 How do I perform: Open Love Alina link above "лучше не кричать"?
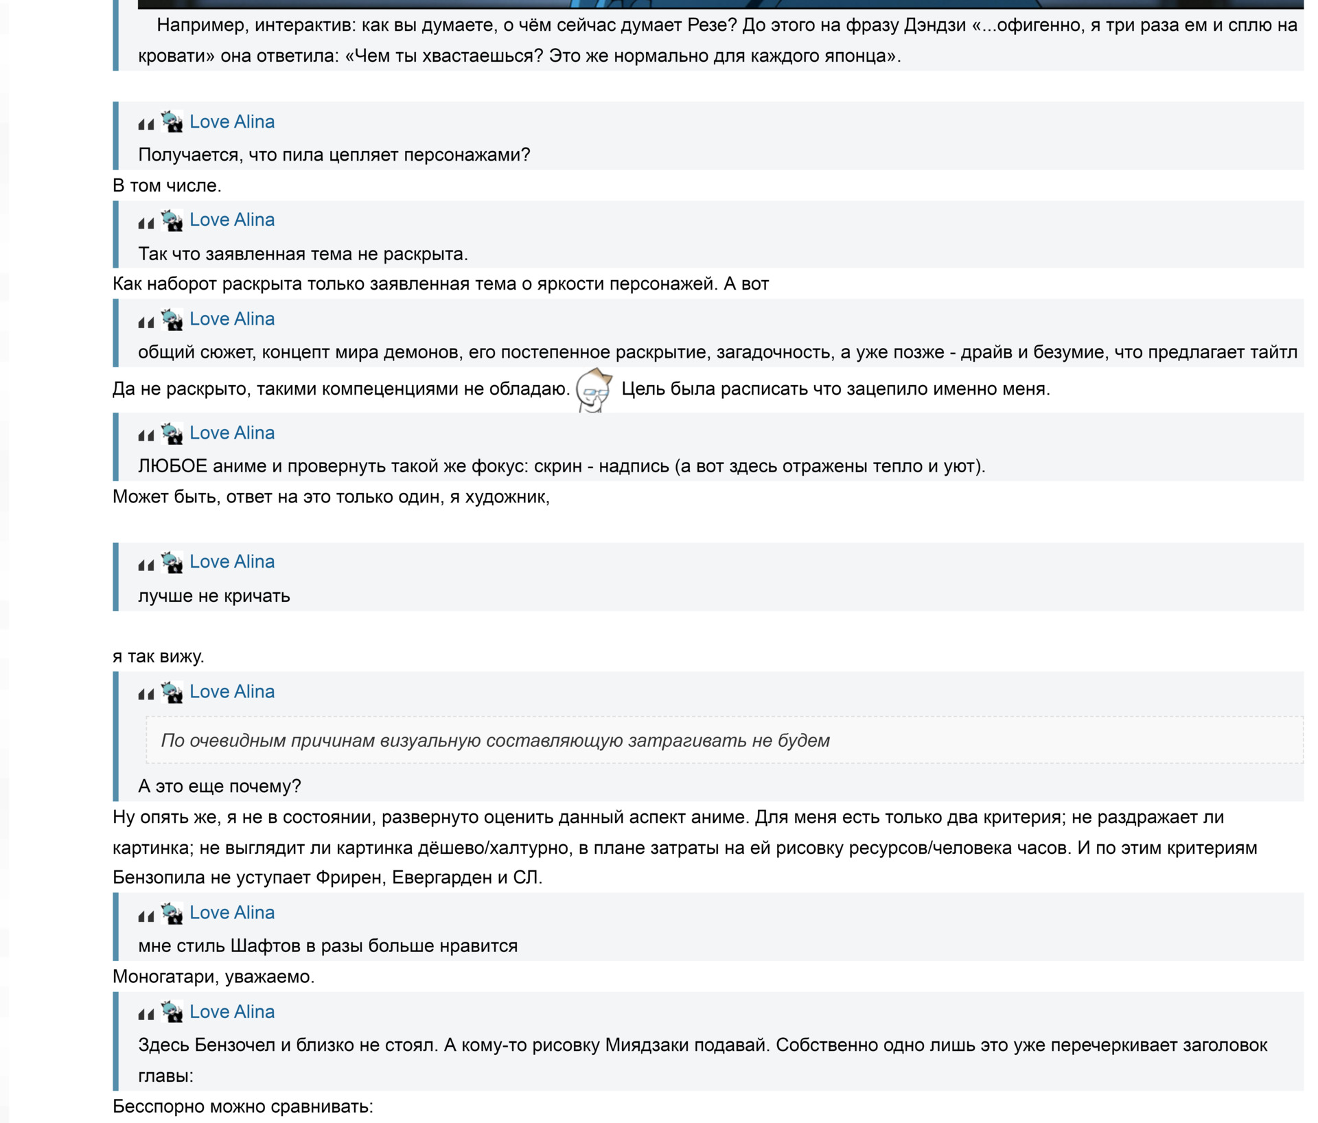click(x=232, y=561)
